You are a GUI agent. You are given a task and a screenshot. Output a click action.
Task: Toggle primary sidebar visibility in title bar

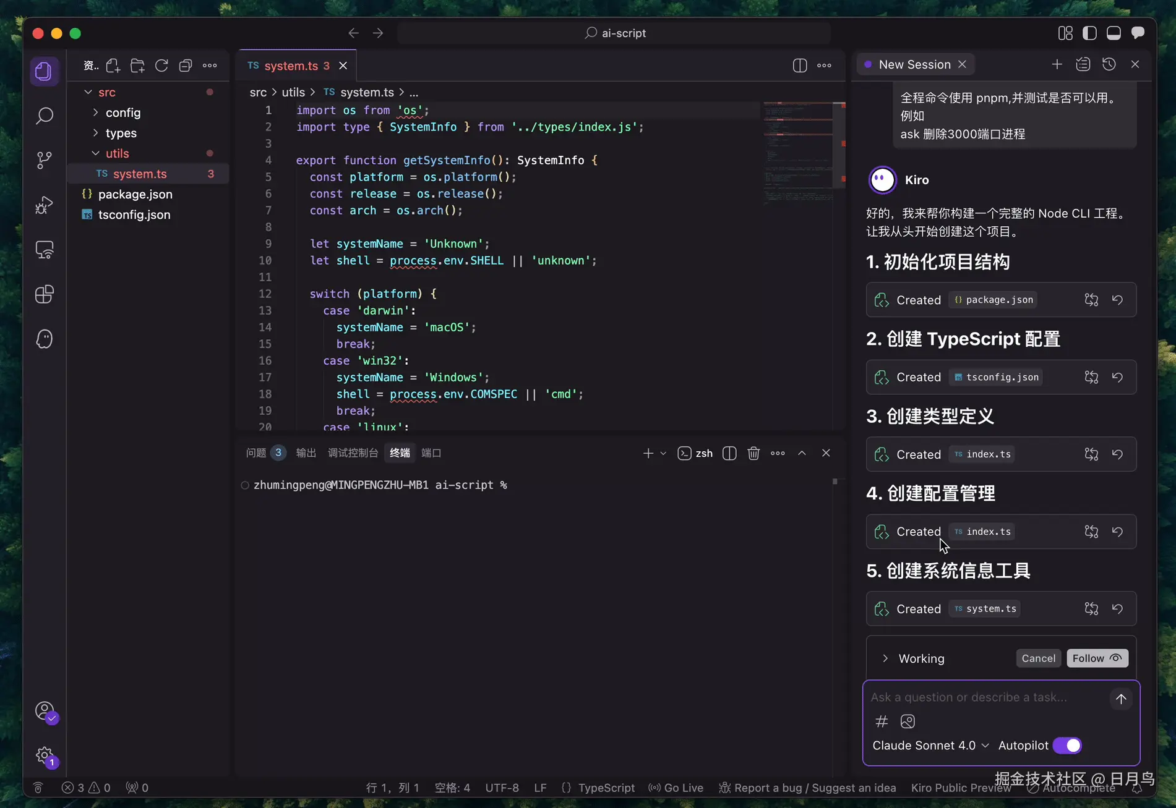1089,33
